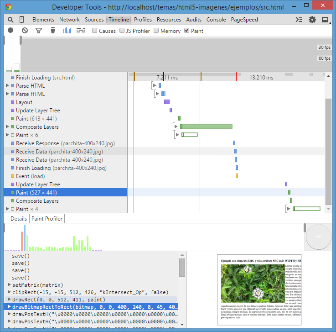Image resolution: width=336 pixels, height=332 pixels.
Task: Uncheck the Paint checkbox
Action: [187, 31]
